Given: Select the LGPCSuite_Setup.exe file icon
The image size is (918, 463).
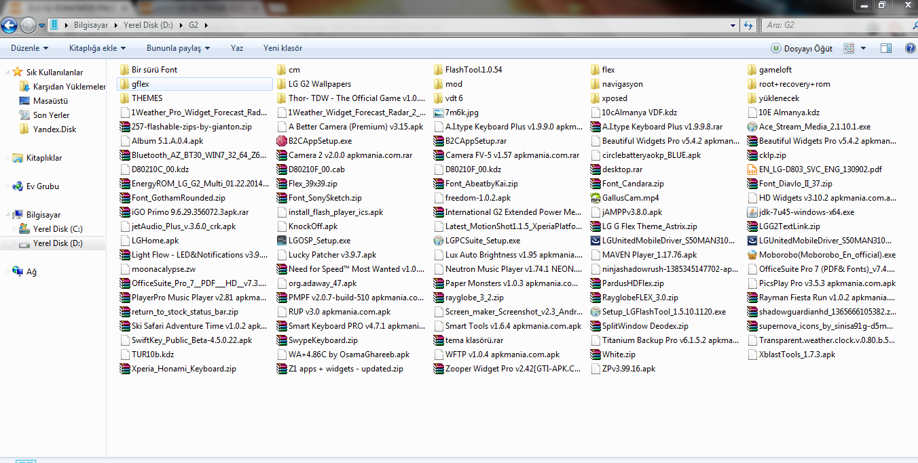Looking at the screenshot, I should (439, 241).
